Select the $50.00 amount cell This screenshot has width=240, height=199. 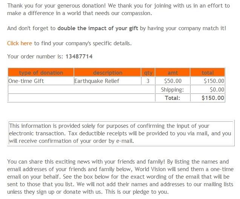point(173,81)
